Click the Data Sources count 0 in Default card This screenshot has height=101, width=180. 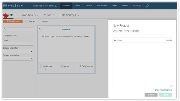(85, 69)
